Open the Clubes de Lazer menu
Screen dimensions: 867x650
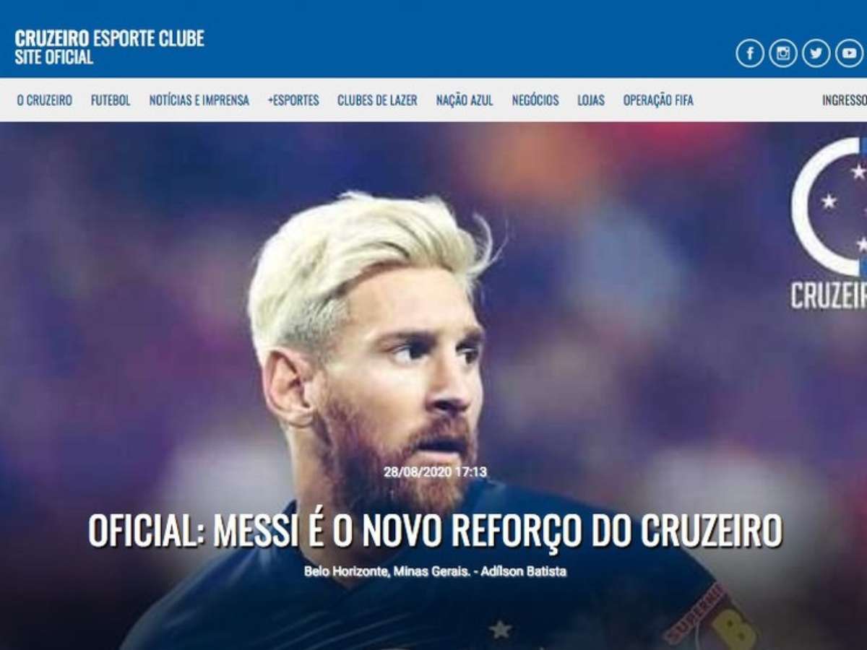[x=377, y=100]
